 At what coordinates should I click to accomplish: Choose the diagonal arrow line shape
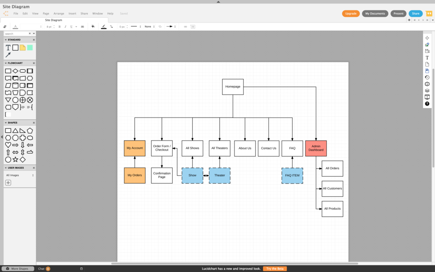coord(8,55)
